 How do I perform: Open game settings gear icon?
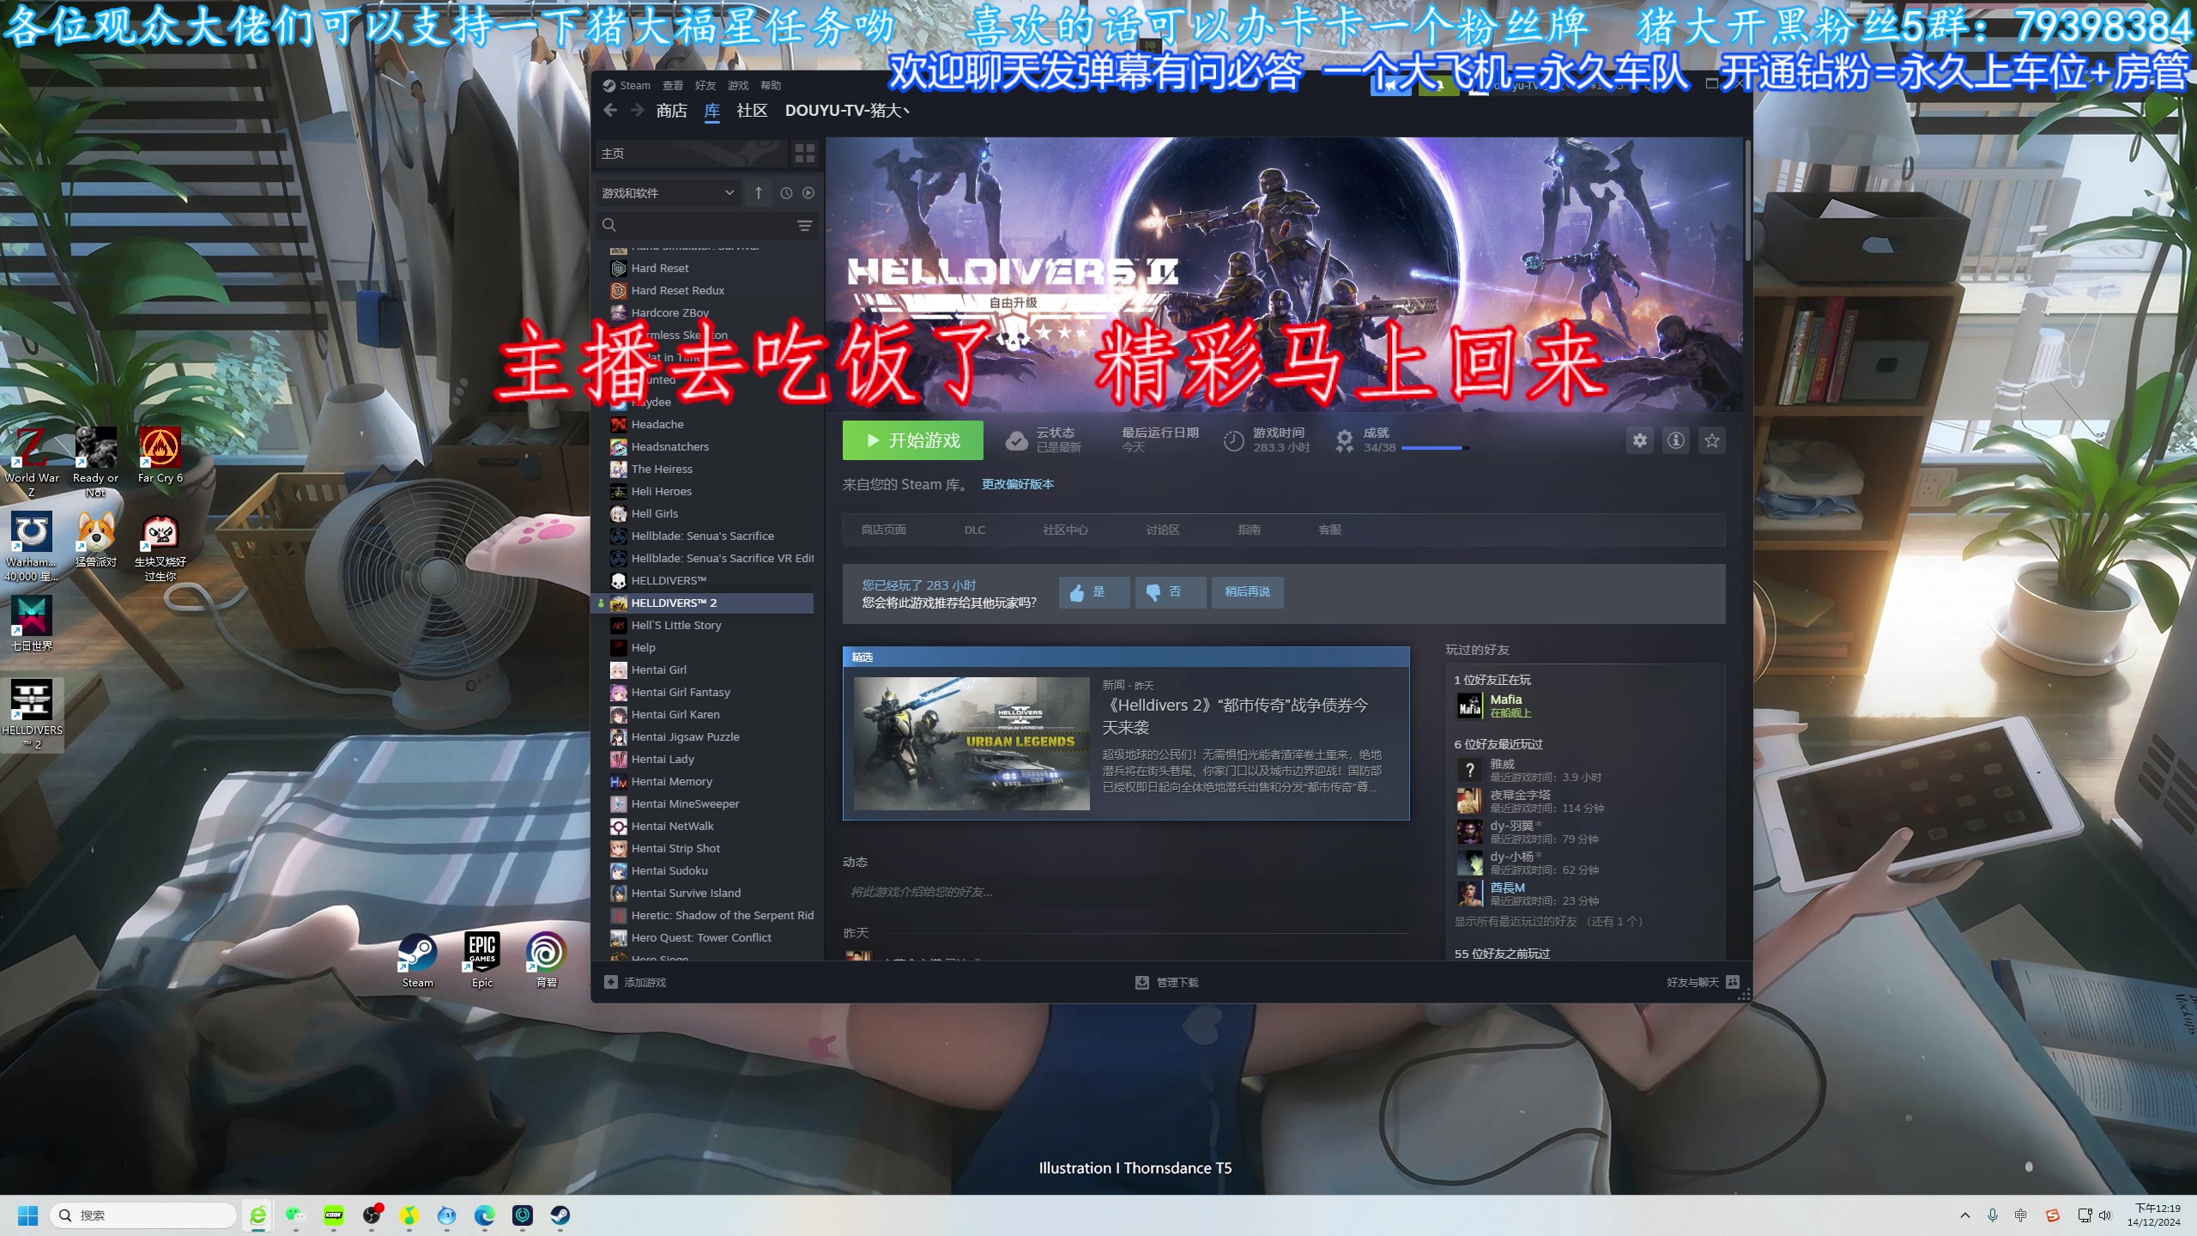[x=1640, y=440]
